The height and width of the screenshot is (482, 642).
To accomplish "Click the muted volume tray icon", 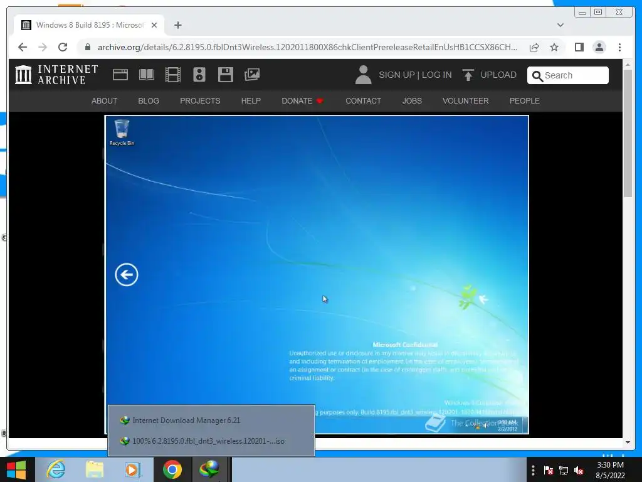I will point(579,470).
